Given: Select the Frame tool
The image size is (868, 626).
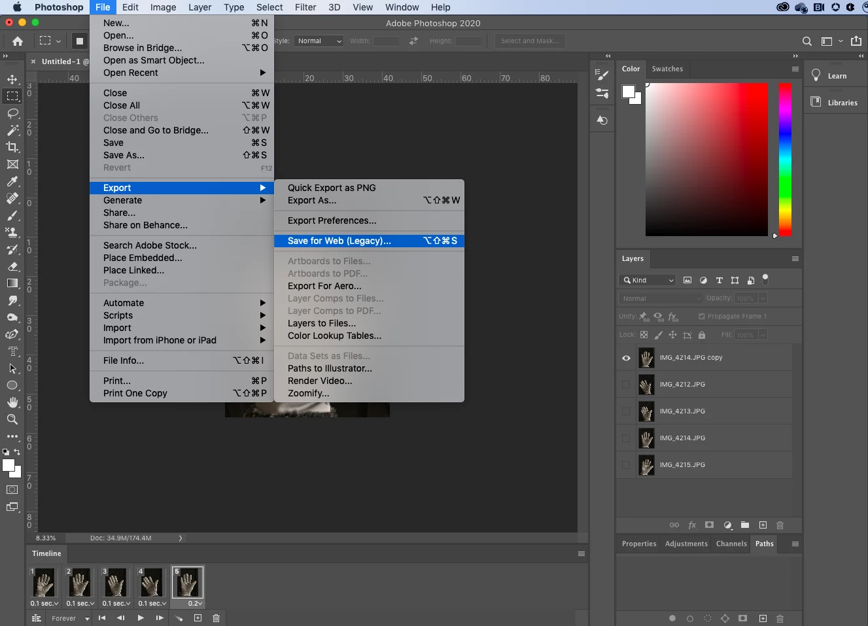Looking at the screenshot, I should click(12, 164).
